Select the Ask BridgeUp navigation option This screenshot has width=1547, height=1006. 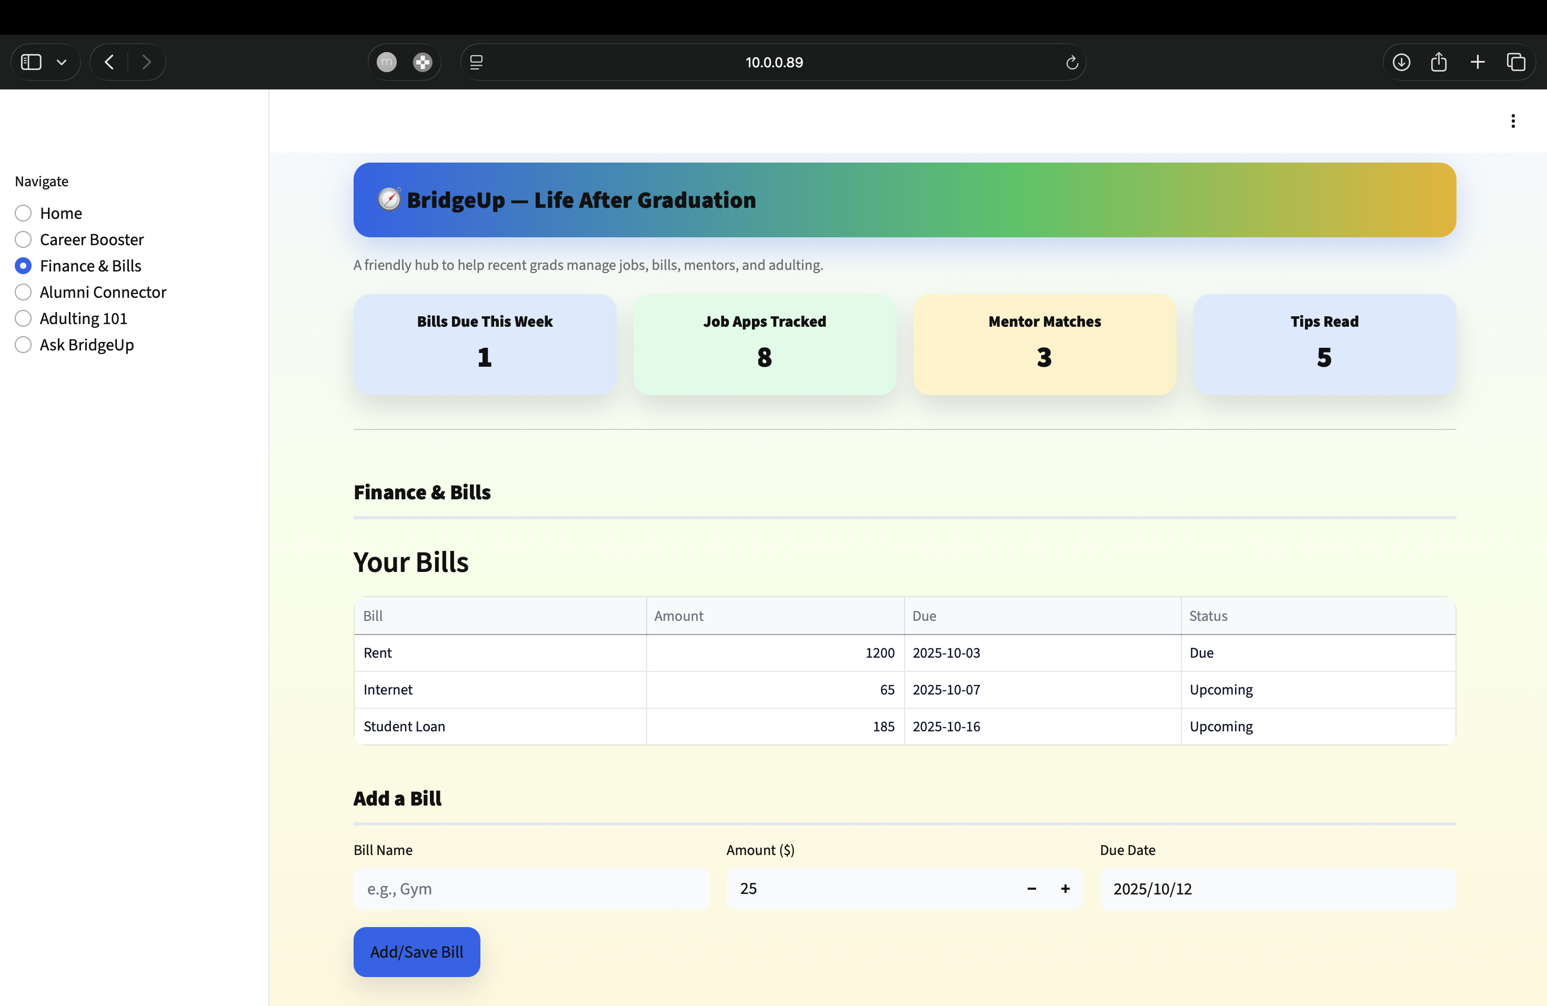pos(23,345)
